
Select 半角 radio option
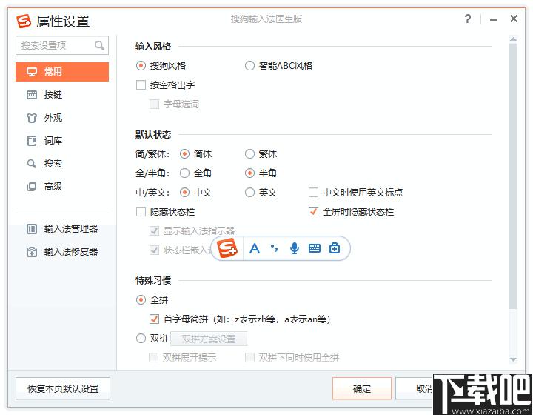249,173
